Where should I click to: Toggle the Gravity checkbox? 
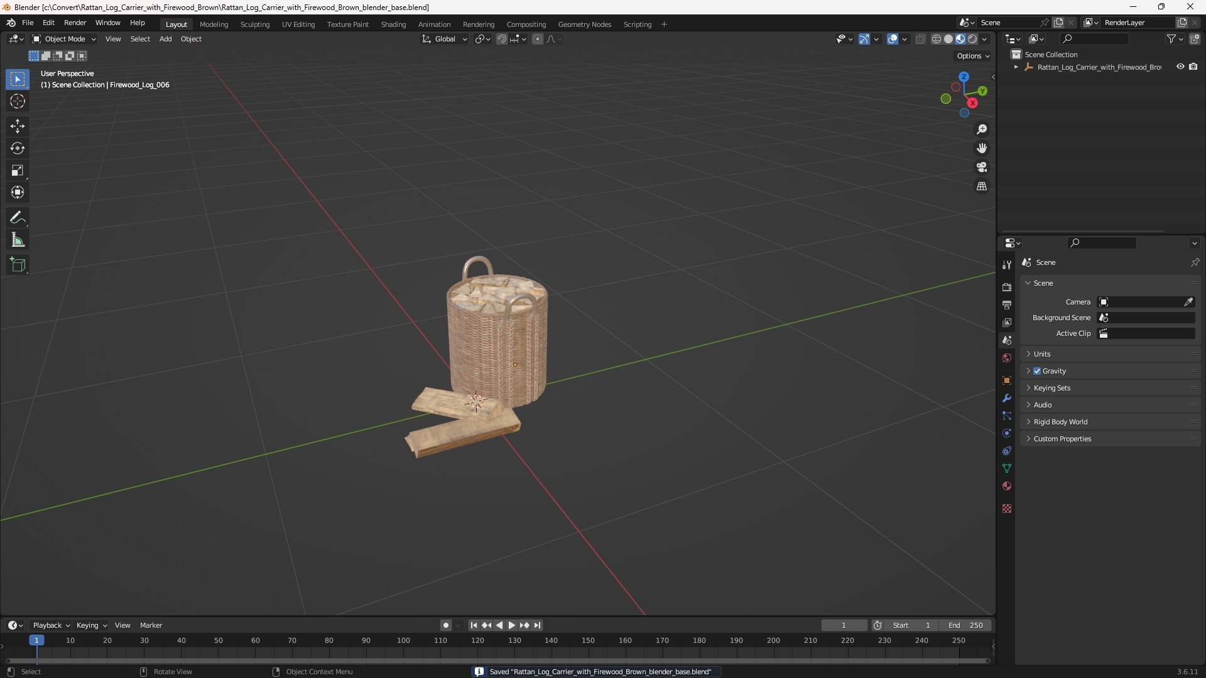pyautogui.click(x=1037, y=371)
